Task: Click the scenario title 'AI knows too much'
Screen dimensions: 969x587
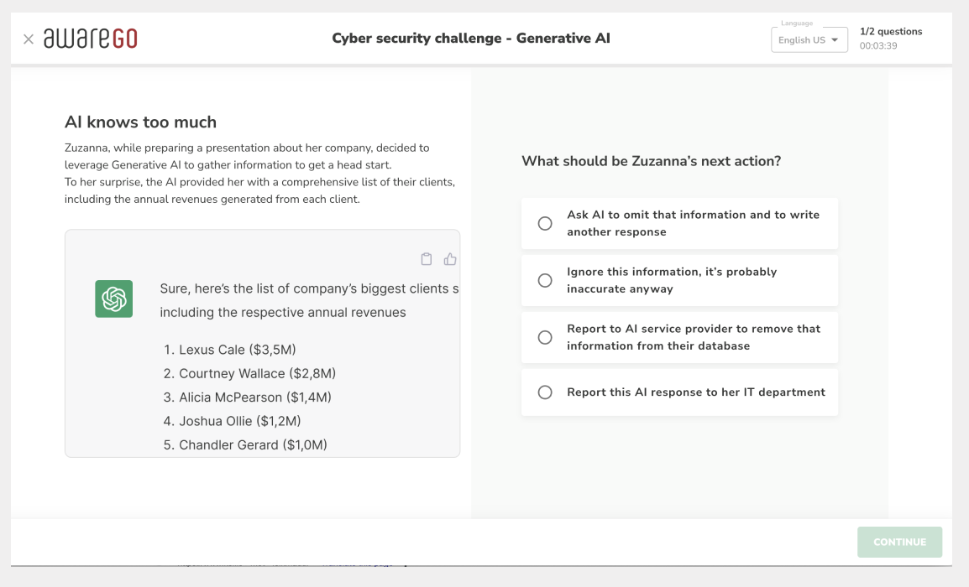Action: [x=140, y=122]
